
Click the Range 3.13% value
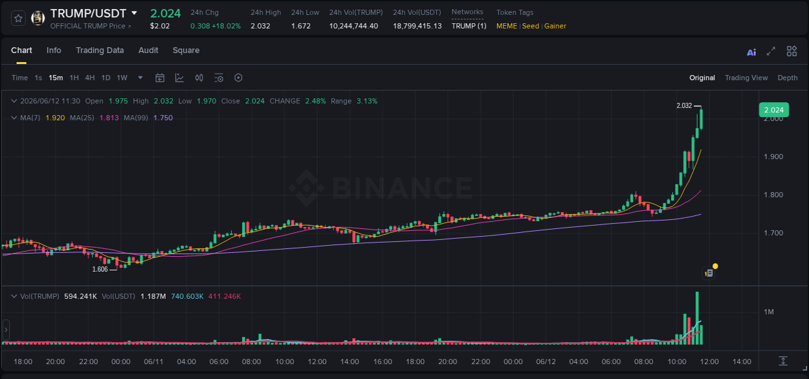point(367,101)
